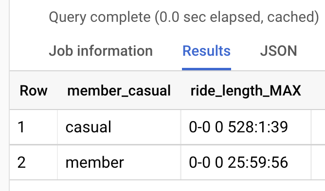Click the empty cell right of 25:59:56

tap(318, 162)
